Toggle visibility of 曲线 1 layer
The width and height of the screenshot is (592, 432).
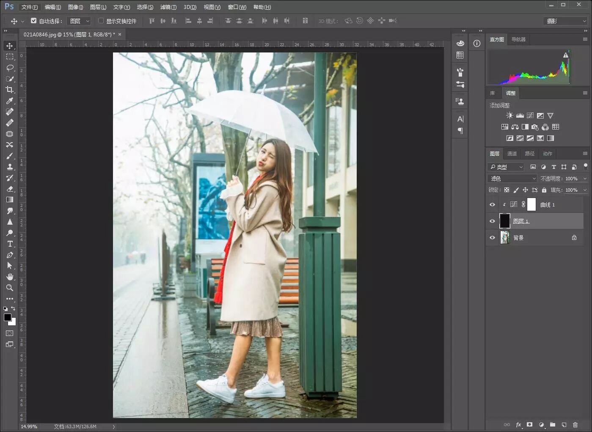[492, 205]
